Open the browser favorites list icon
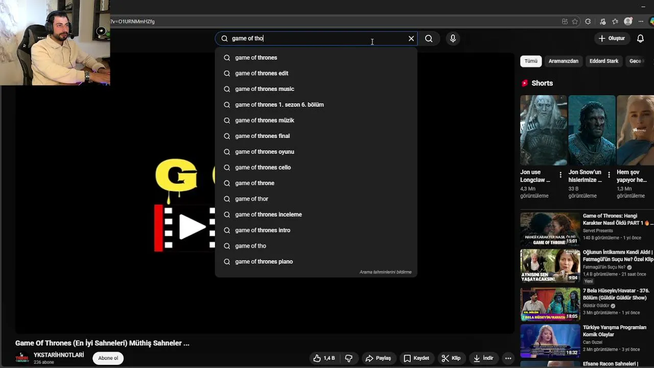Screen dimensions: 654x368 [615, 21]
